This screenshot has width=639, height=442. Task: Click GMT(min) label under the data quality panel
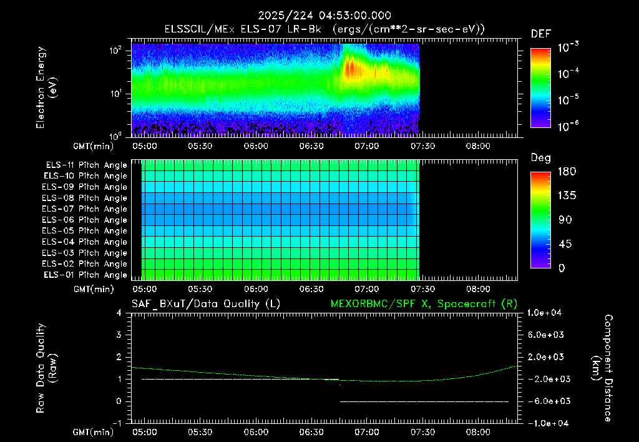[94, 432]
